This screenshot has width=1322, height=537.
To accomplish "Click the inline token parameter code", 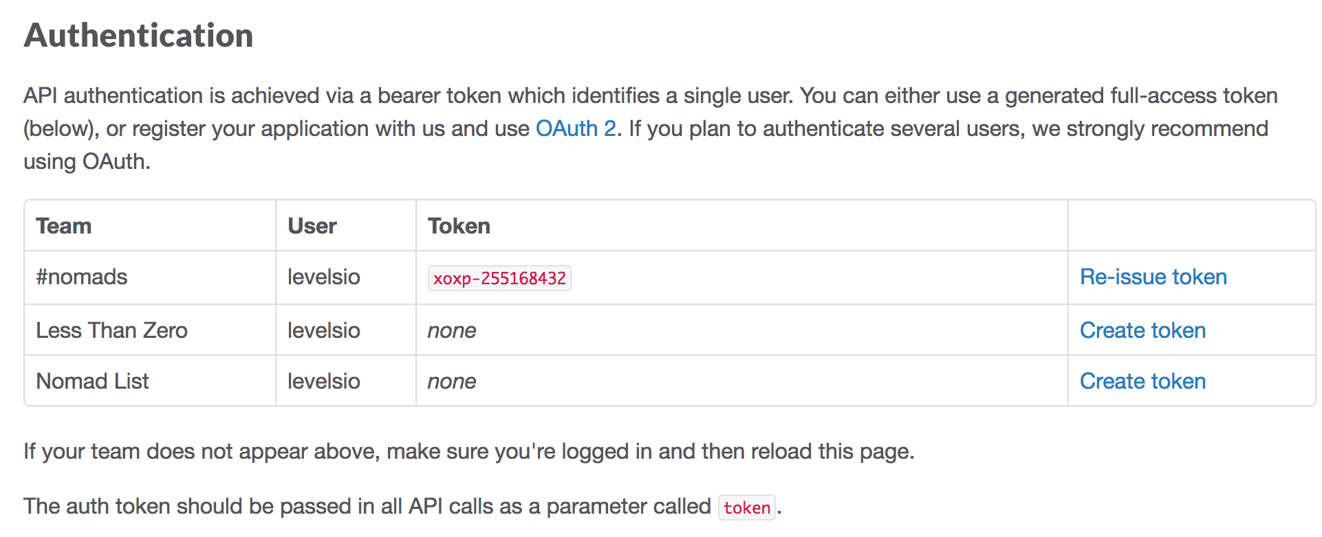I will (746, 507).
